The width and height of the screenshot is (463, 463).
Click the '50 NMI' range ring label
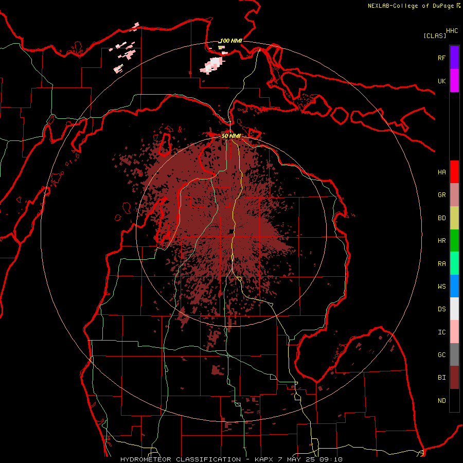coord(231,136)
